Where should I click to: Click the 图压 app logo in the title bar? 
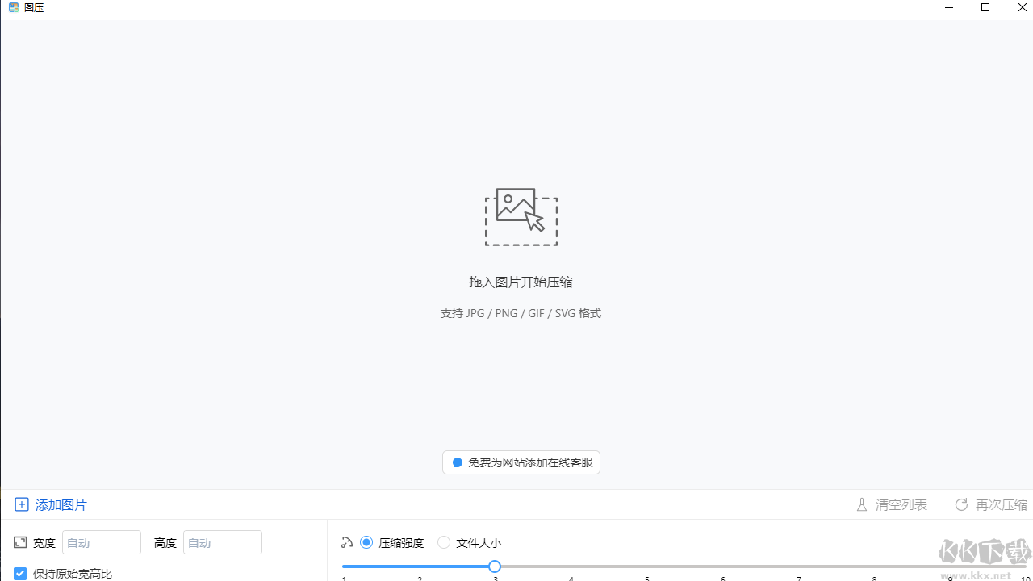coord(12,7)
